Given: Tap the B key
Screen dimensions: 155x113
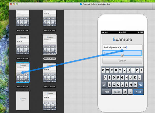Looking at the screenshot, I should (x=127, y=85).
